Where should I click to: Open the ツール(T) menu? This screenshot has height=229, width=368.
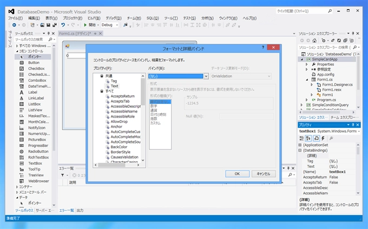tap(171, 18)
